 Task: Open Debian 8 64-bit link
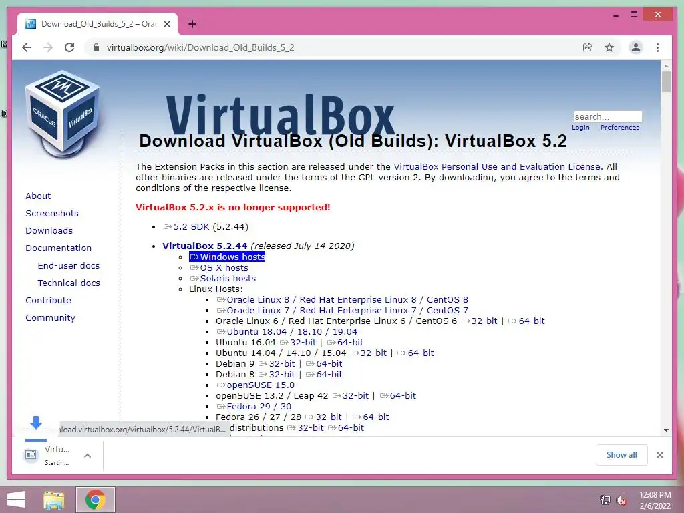click(324, 374)
